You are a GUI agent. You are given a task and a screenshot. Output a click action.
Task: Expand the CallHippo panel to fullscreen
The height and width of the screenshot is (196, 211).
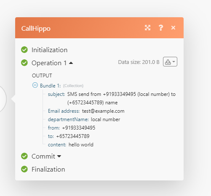pyautogui.click(x=147, y=28)
